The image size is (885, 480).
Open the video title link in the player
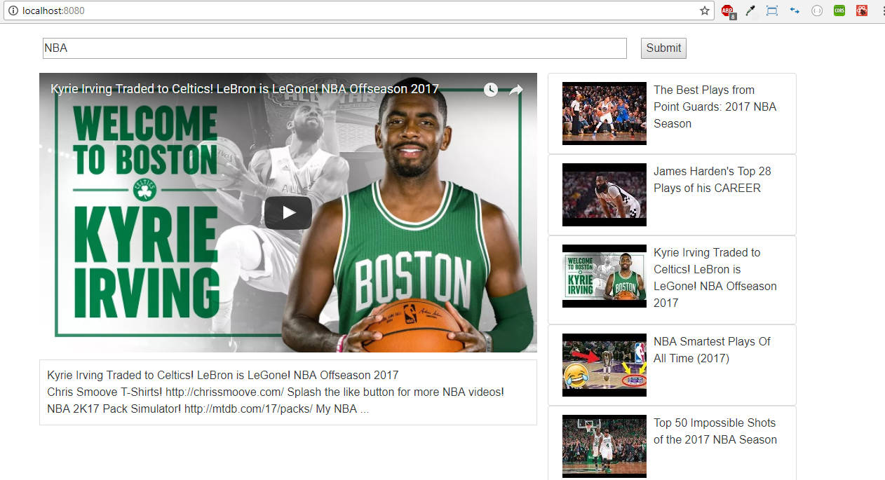(x=245, y=89)
